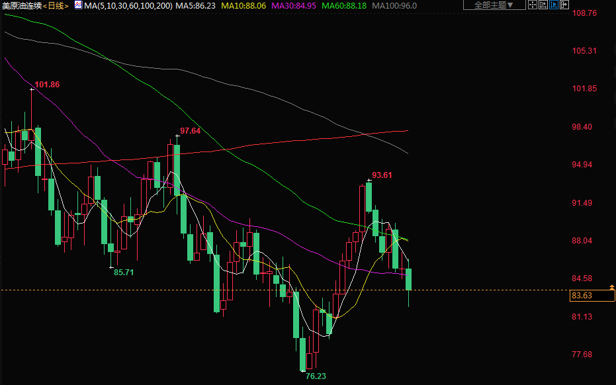Screen dimensions: 616x385
Task: Click the 85.71 low price label
Action: (x=124, y=272)
